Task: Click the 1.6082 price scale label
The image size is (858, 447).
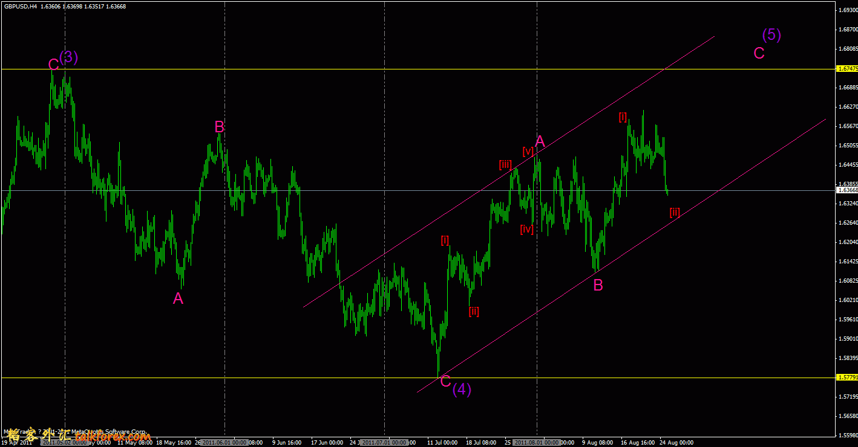Action: [847, 280]
